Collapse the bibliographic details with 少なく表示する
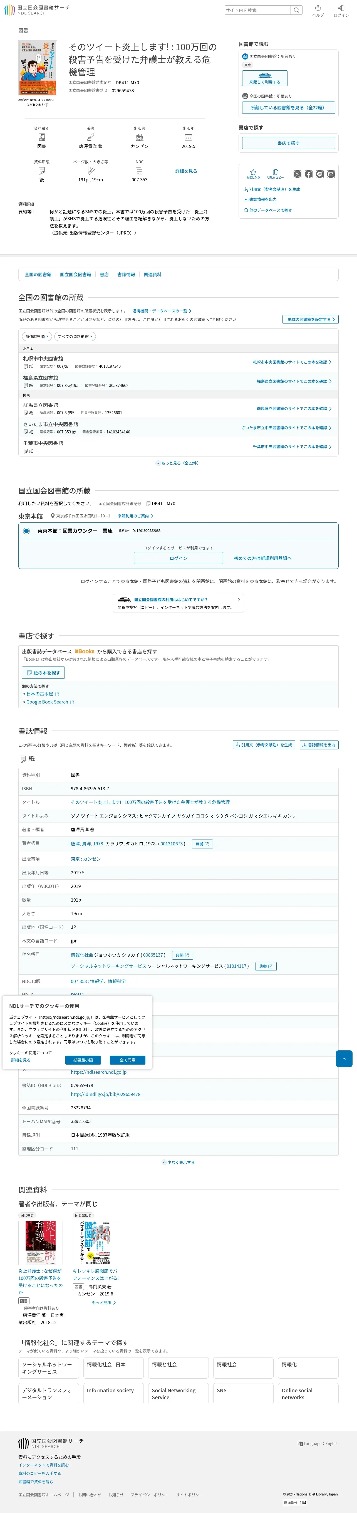This screenshot has width=357, height=1513. [178, 1162]
